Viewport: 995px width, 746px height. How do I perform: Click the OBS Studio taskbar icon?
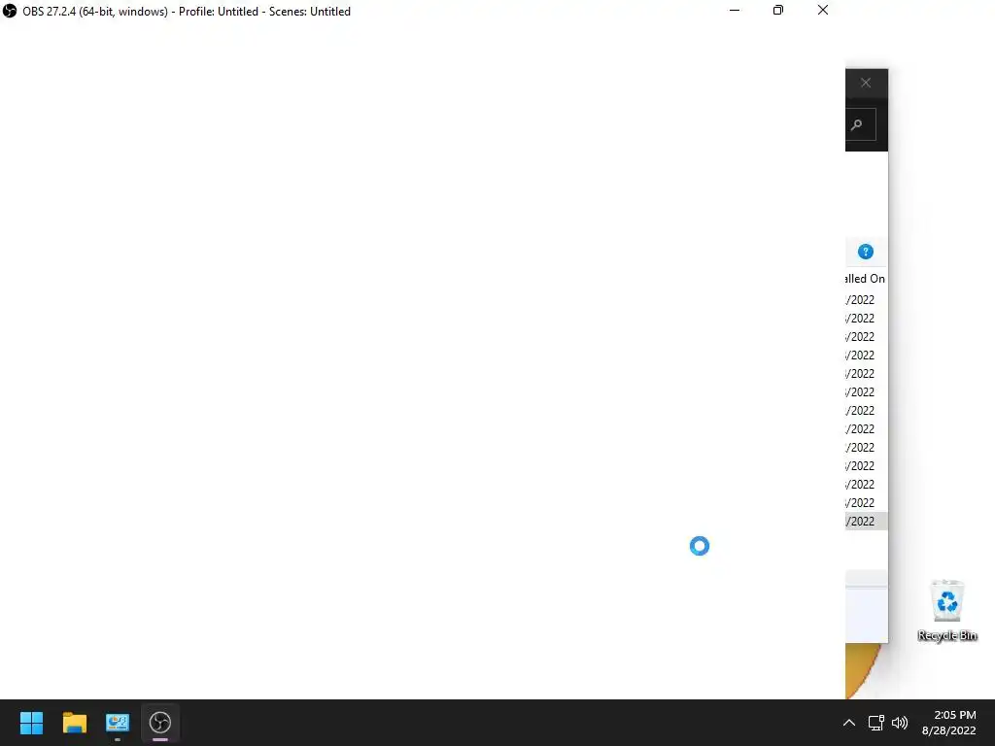pyautogui.click(x=160, y=723)
